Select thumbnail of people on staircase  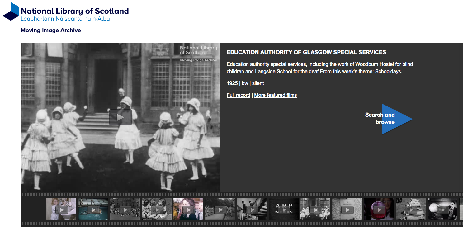(252, 209)
